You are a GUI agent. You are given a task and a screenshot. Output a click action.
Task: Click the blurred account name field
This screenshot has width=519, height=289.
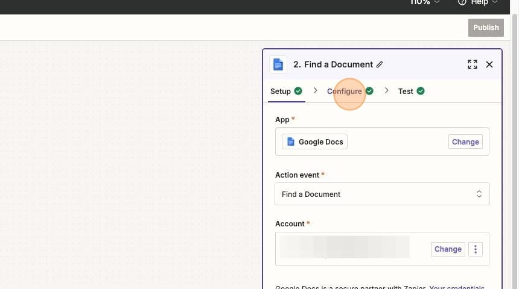pyautogui.click(x=344, y=247)
